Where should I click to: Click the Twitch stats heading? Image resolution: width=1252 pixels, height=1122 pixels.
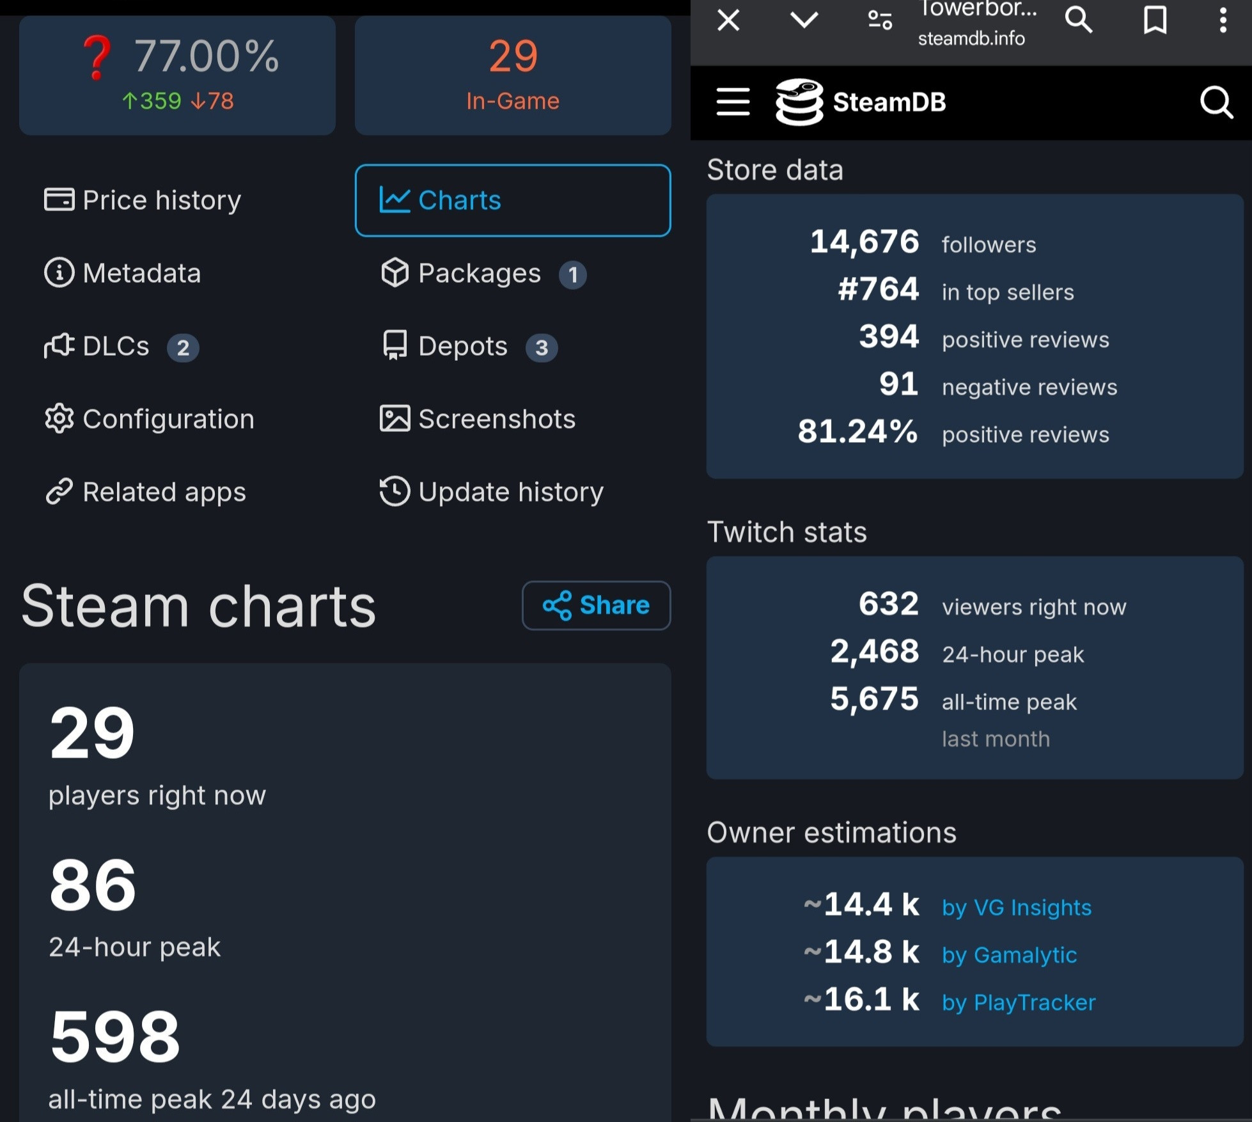tap(786, 532)
